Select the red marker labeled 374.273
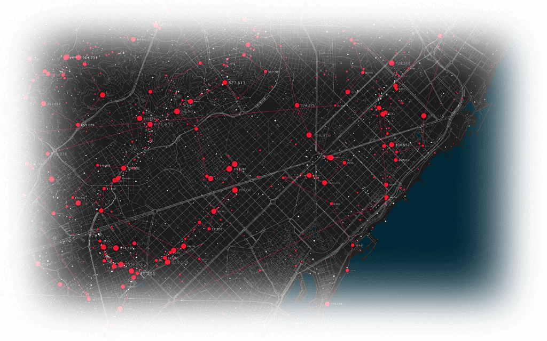Image resolution: width=547 pixels, height=341 pixels. click(297, 105)
